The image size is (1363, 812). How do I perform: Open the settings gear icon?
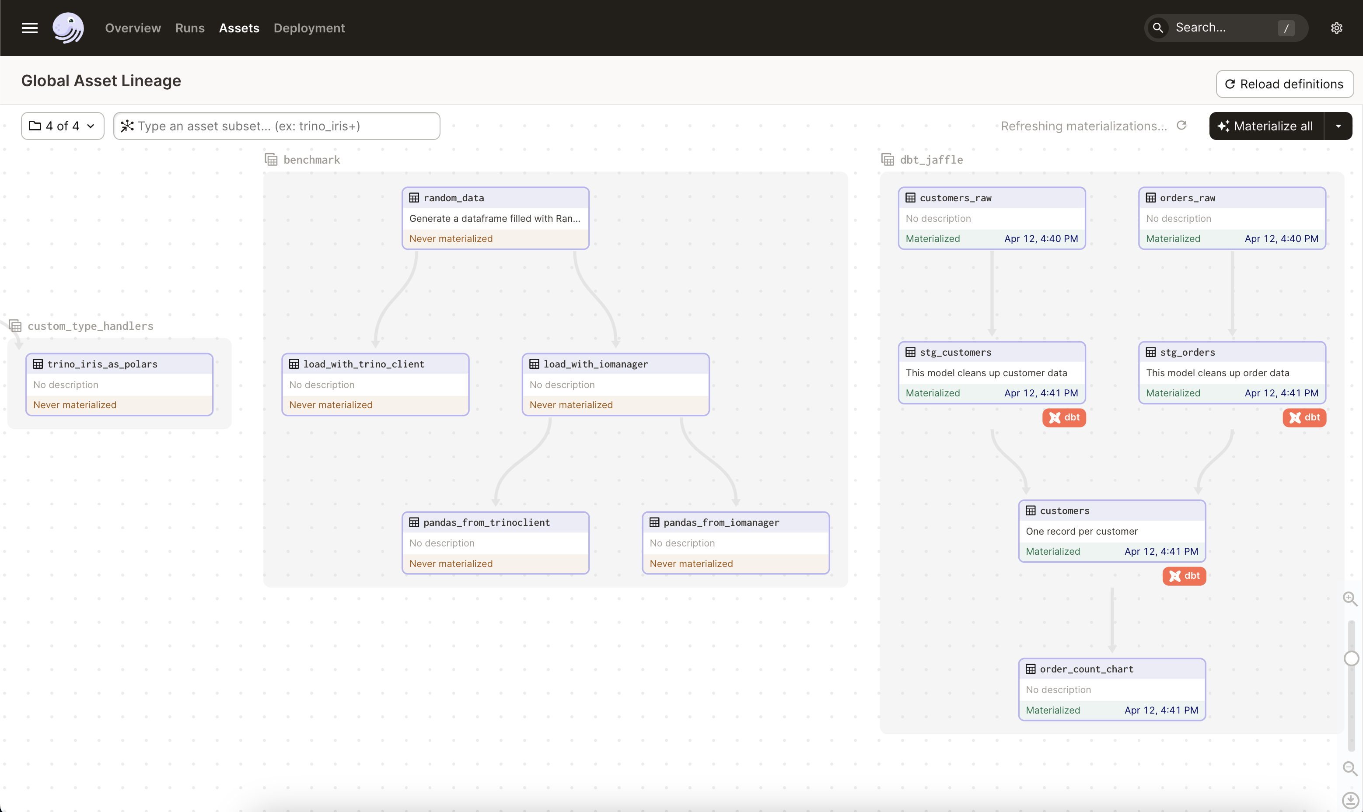click(x=1336, y=28)
